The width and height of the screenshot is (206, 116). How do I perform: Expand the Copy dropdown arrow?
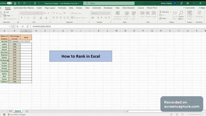(12, 15)
